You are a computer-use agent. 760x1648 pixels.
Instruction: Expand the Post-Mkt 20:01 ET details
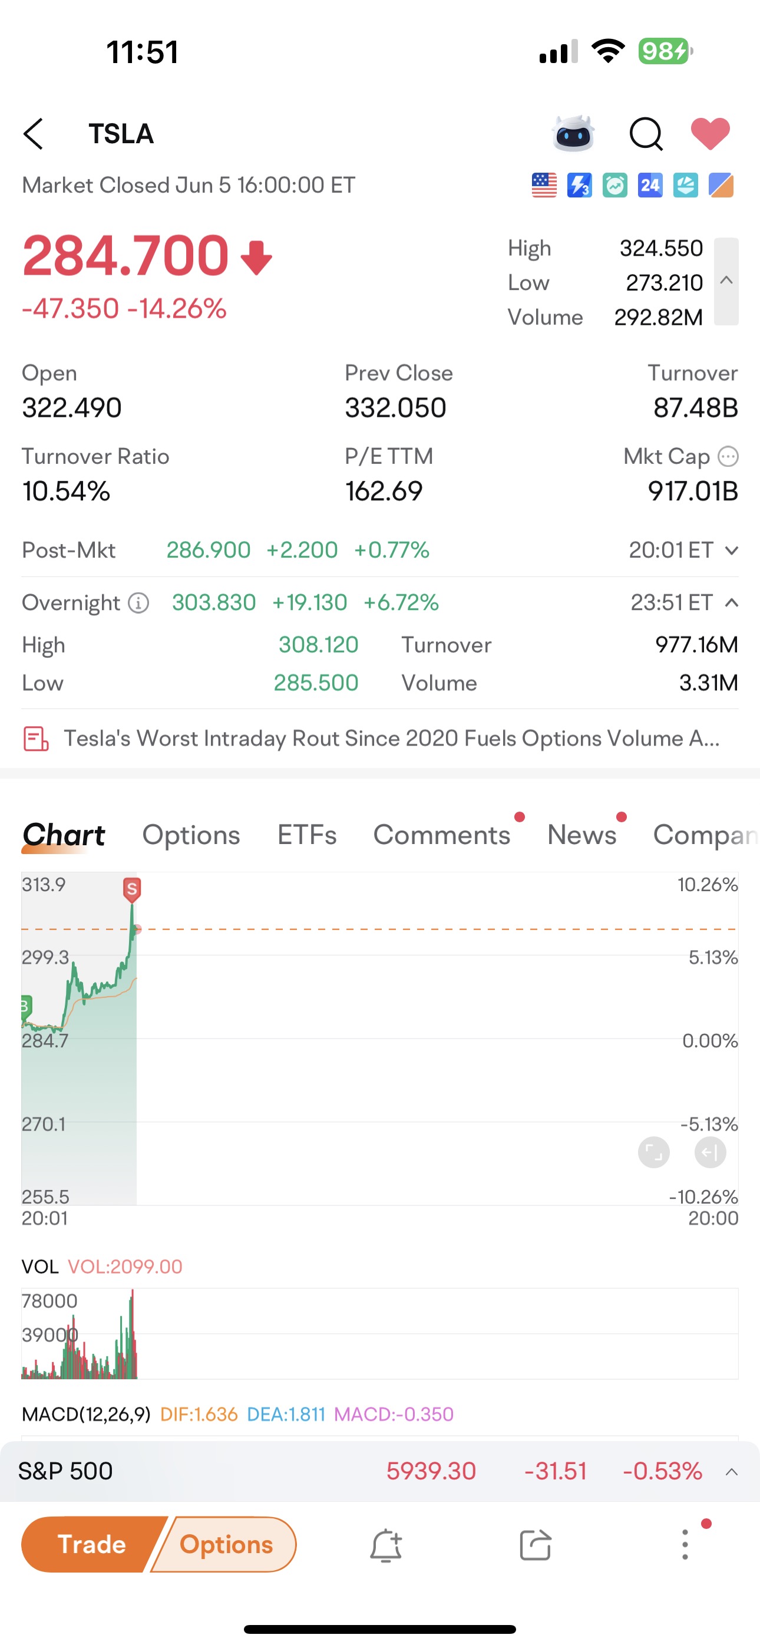coord(732,550)
